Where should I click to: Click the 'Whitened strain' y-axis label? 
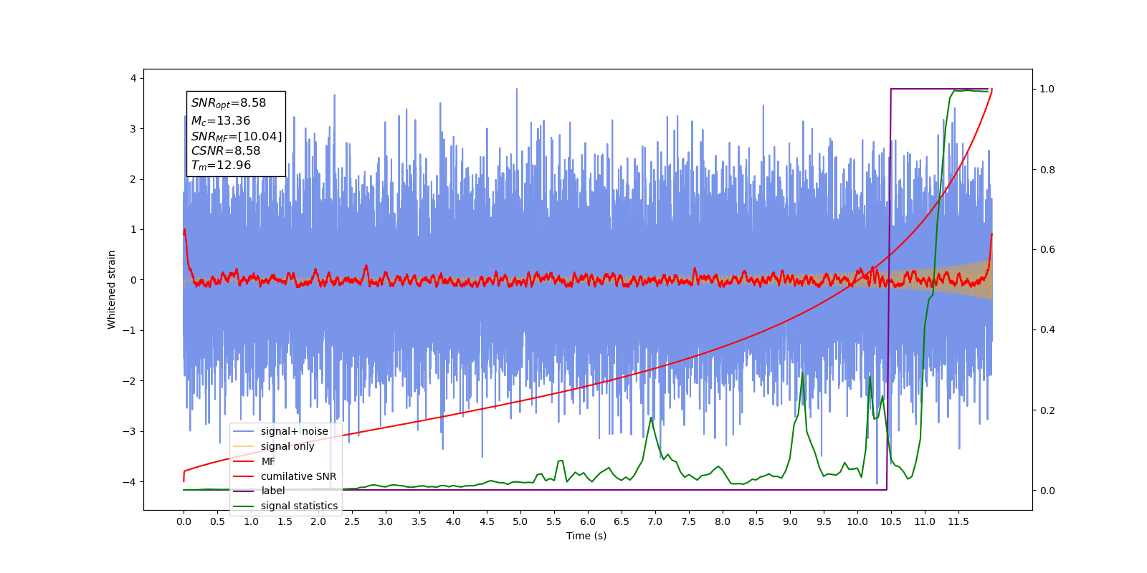111,289
